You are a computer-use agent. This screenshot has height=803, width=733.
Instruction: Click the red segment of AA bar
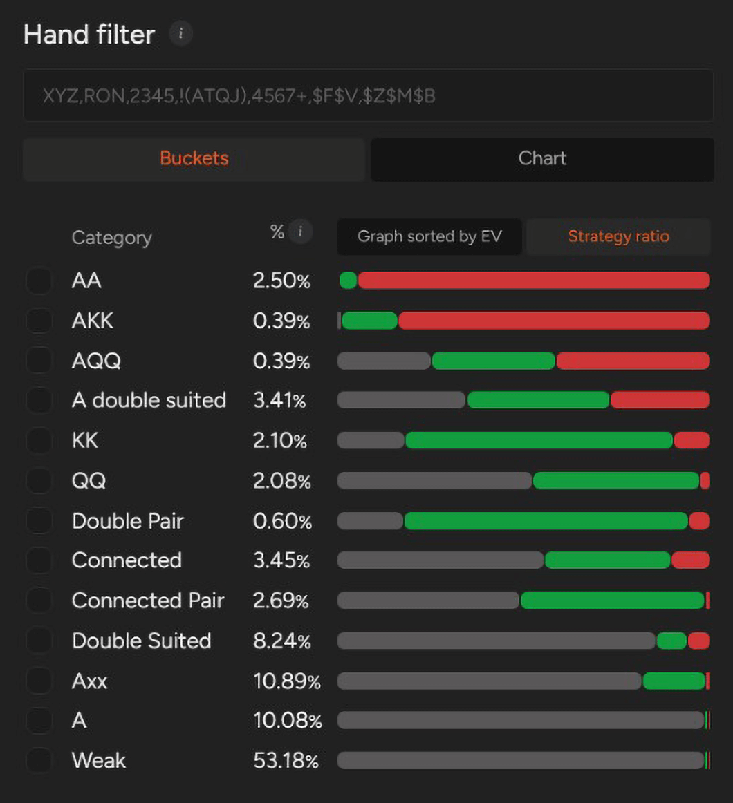[x=534, y=281]
